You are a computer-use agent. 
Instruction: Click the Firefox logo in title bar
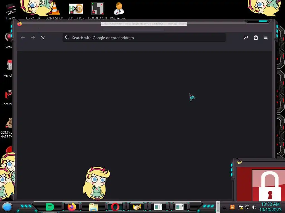point(19,24)
